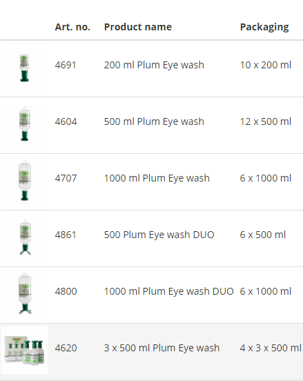Image resolution: width=303 pixels, height=381 pixels.
Task: Select the 1000 ml eye wash bottle picture
Action: coord(25,181)
